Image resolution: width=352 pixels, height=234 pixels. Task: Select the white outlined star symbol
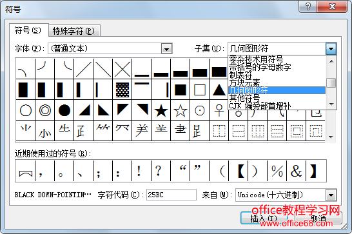tap(181, 110)
